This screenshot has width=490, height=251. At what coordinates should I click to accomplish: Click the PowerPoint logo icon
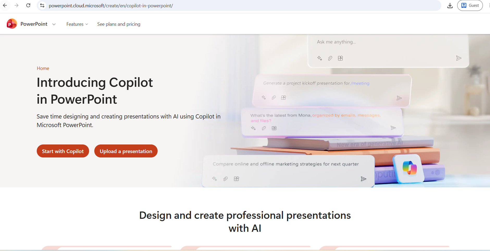tap(12, 24)
